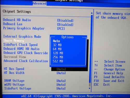The width and height of the screenshot is (130, 98).
Task: Click the Options popup title
Action: pyautogui.click(x=68, y=37)
